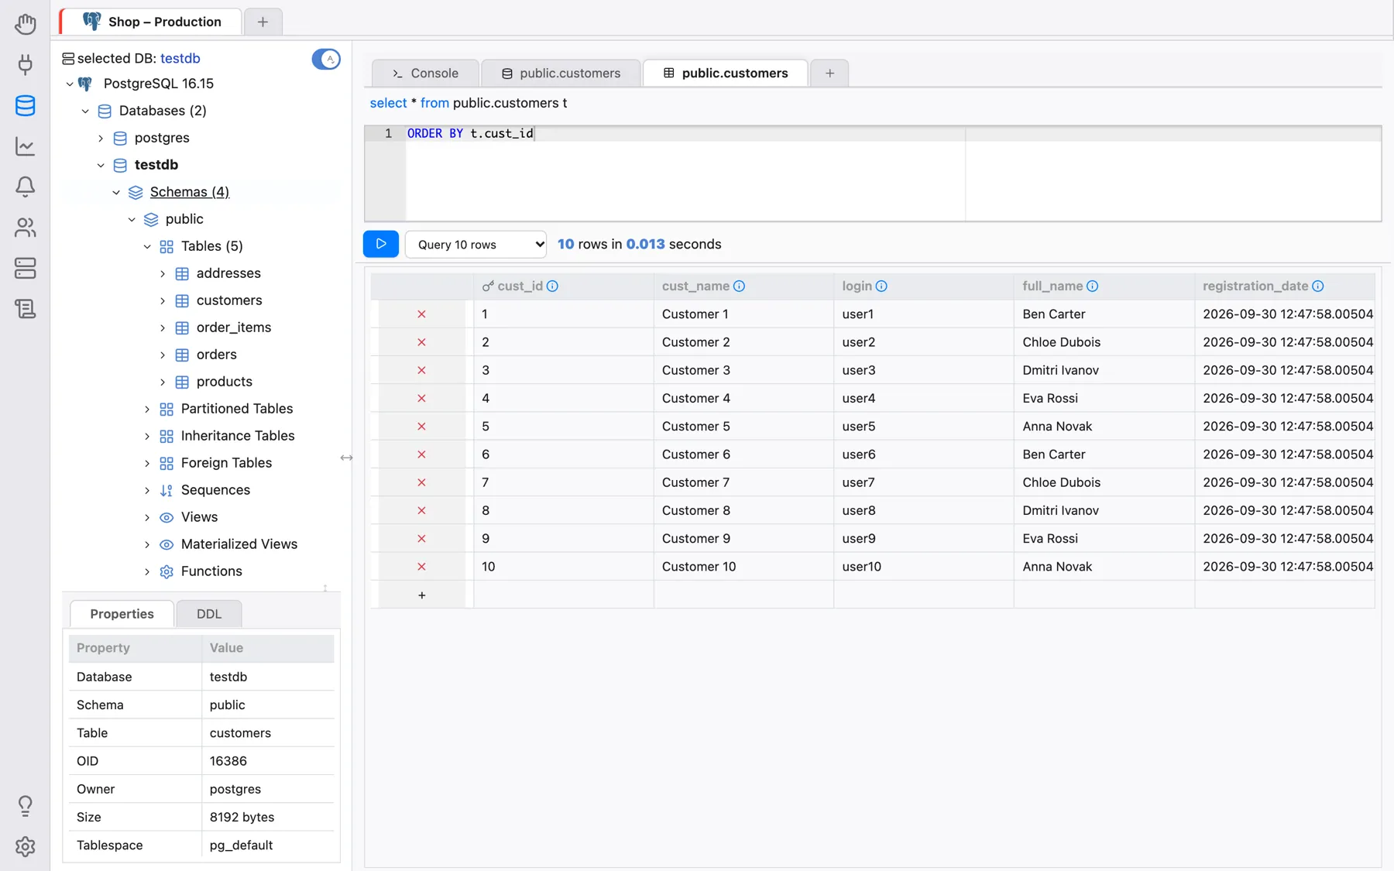Select the Functions tree item
Screen dimensions: 1394x871
(211, 571)
